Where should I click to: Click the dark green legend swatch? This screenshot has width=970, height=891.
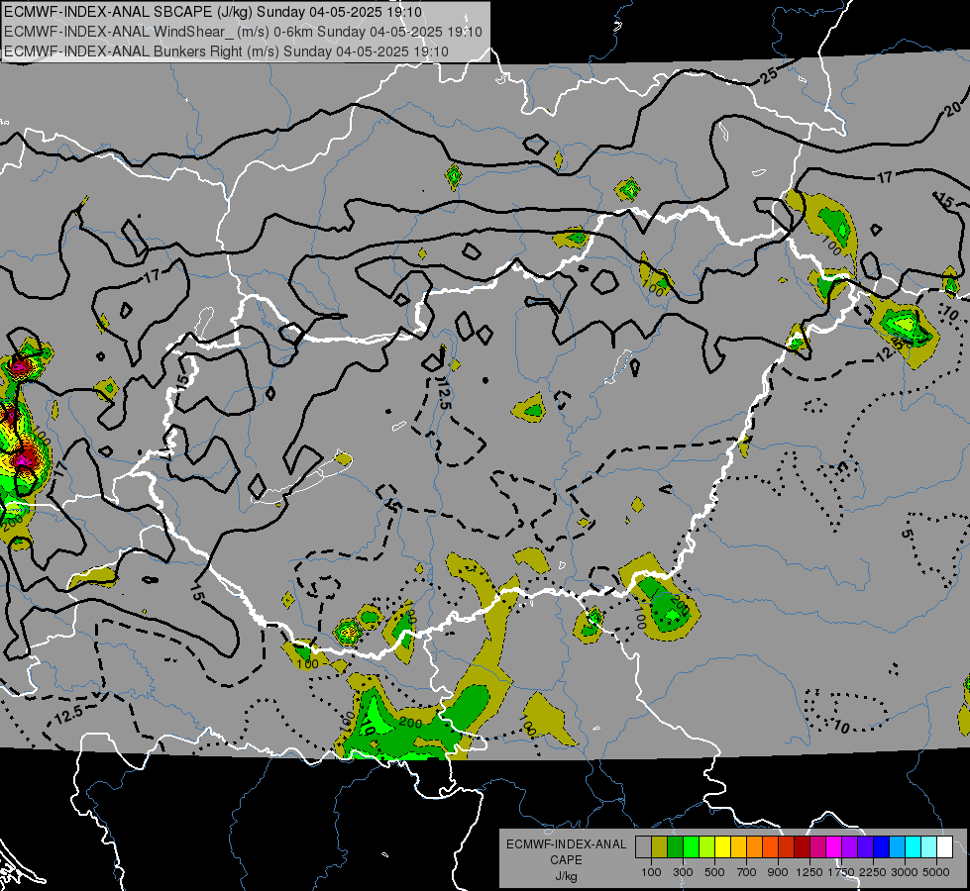pyautogui.click(x=675, y=846)
